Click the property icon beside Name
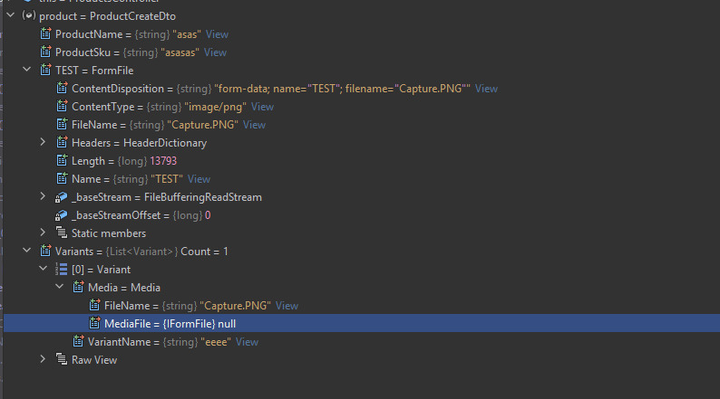720x399 pixels. tap(62, 178)
